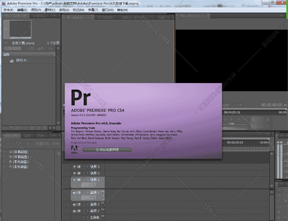The height and width of the screenshot is (221, 288).
Task: Hide the 视频 3 track using the eye icon
Action: coord(74,167)
